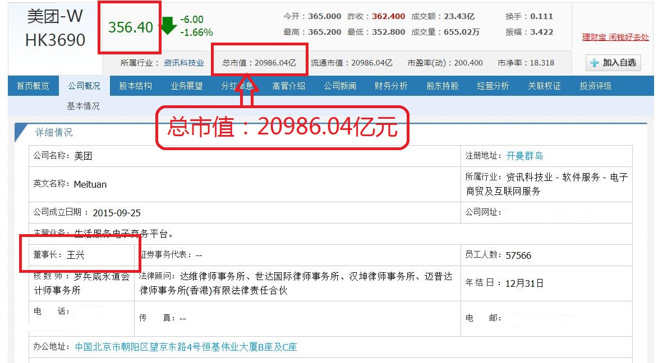Click the stock code HK3690

point(55,40)
